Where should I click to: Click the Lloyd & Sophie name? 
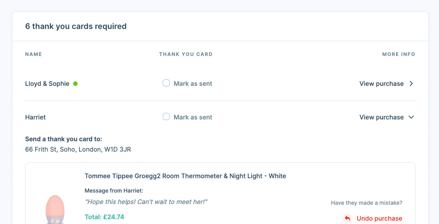tap(47, 84)
